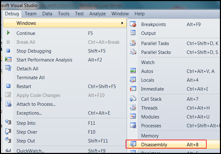Click the Start Performance Analysis icon
The width and height of the screenshot is (221, 154).
point(8,60)
